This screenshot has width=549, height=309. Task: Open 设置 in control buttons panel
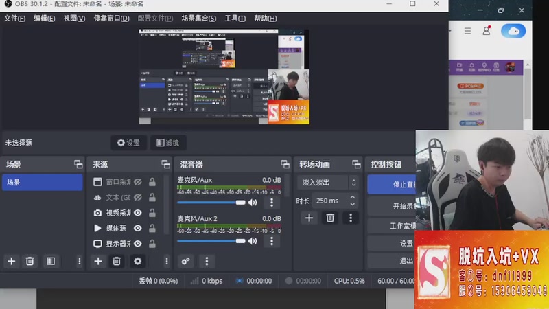tap(391, 243)
